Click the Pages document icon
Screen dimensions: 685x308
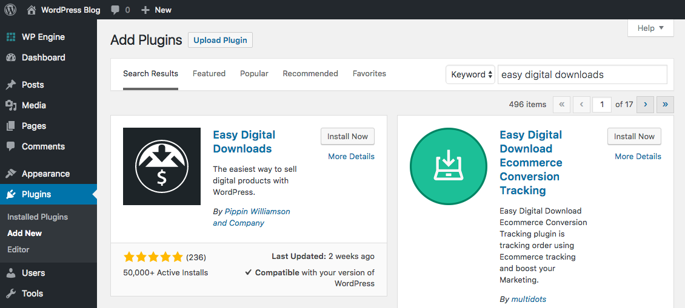point(11,126)
